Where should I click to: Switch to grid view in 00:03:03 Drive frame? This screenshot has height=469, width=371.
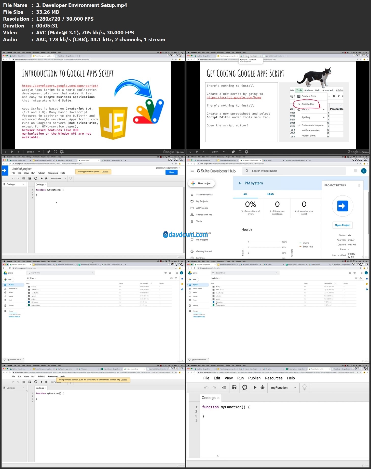171,278
